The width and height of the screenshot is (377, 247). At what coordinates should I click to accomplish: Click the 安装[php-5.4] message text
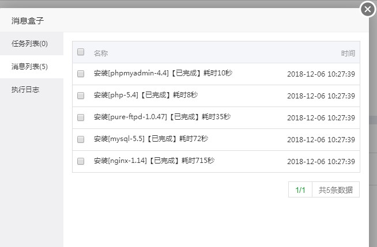tap(146, 95)
